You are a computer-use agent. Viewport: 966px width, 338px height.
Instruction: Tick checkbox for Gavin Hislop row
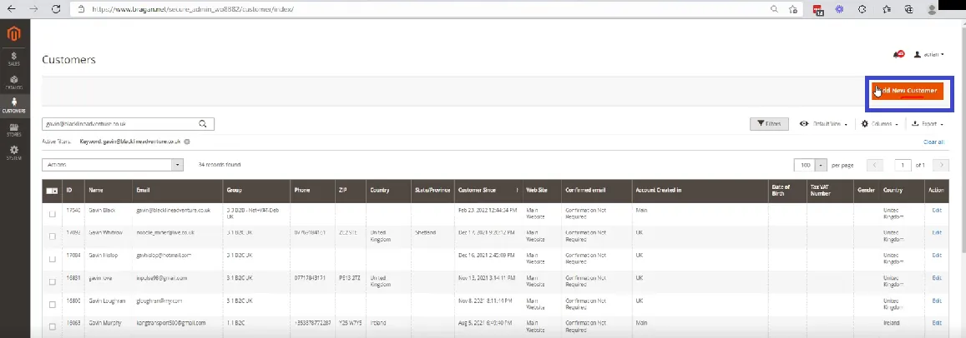click(x=53, y=259)
